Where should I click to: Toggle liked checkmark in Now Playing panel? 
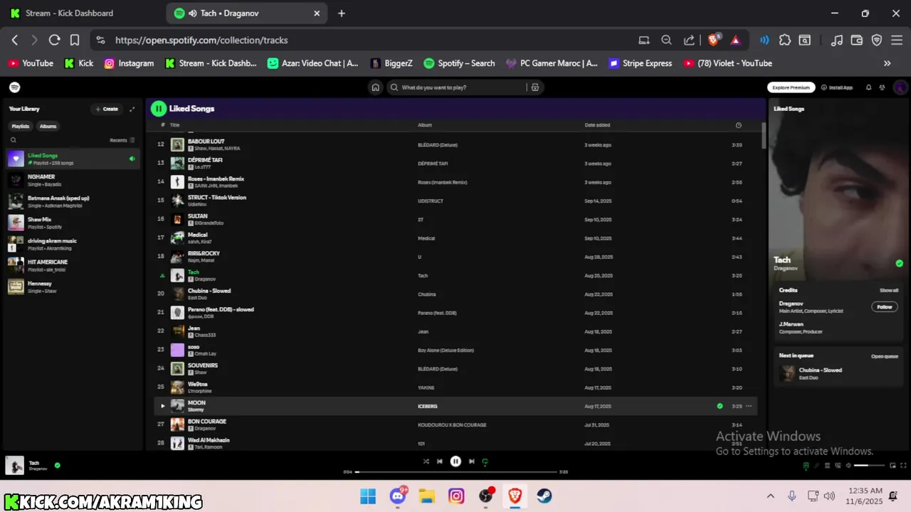pos(899,263)
